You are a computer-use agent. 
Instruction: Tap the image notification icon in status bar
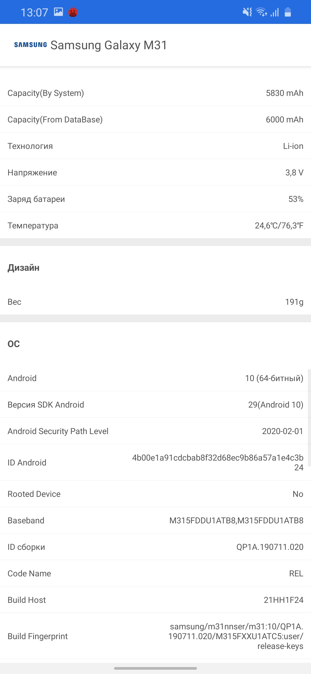pyautogui.click(x=58, y=12)
